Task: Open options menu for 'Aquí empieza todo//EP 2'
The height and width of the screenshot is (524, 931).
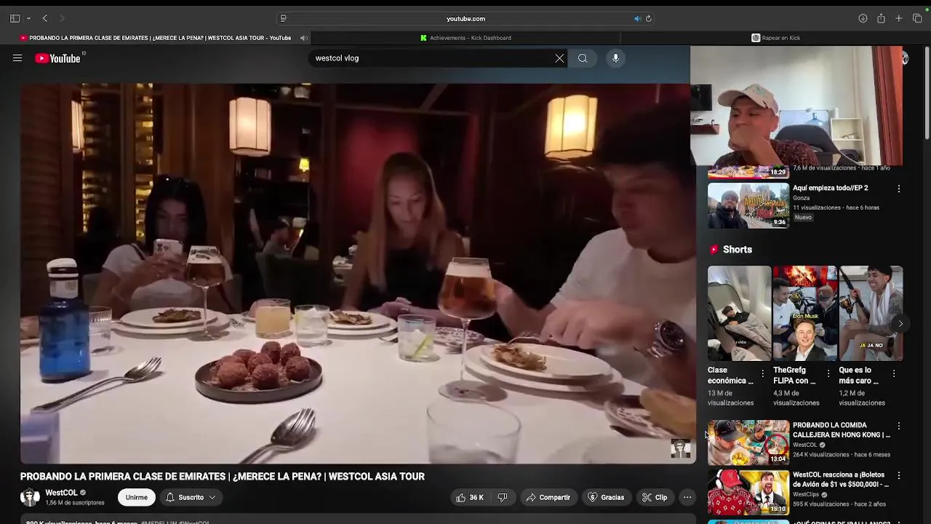Action: tap(899, 188)
